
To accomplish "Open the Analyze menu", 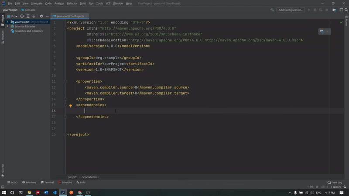I will point(59,3).
